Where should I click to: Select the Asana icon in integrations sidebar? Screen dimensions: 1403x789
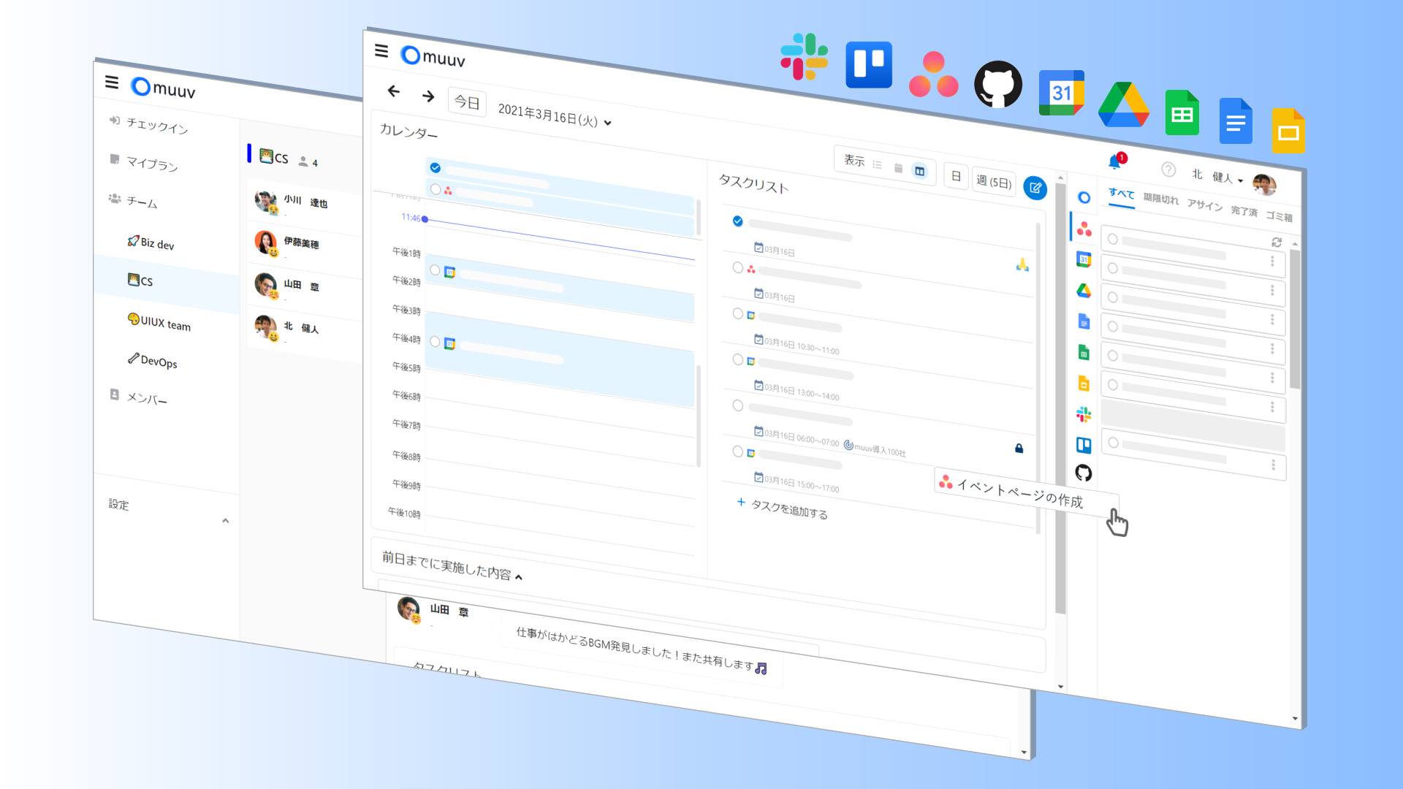coord(1084,229)
